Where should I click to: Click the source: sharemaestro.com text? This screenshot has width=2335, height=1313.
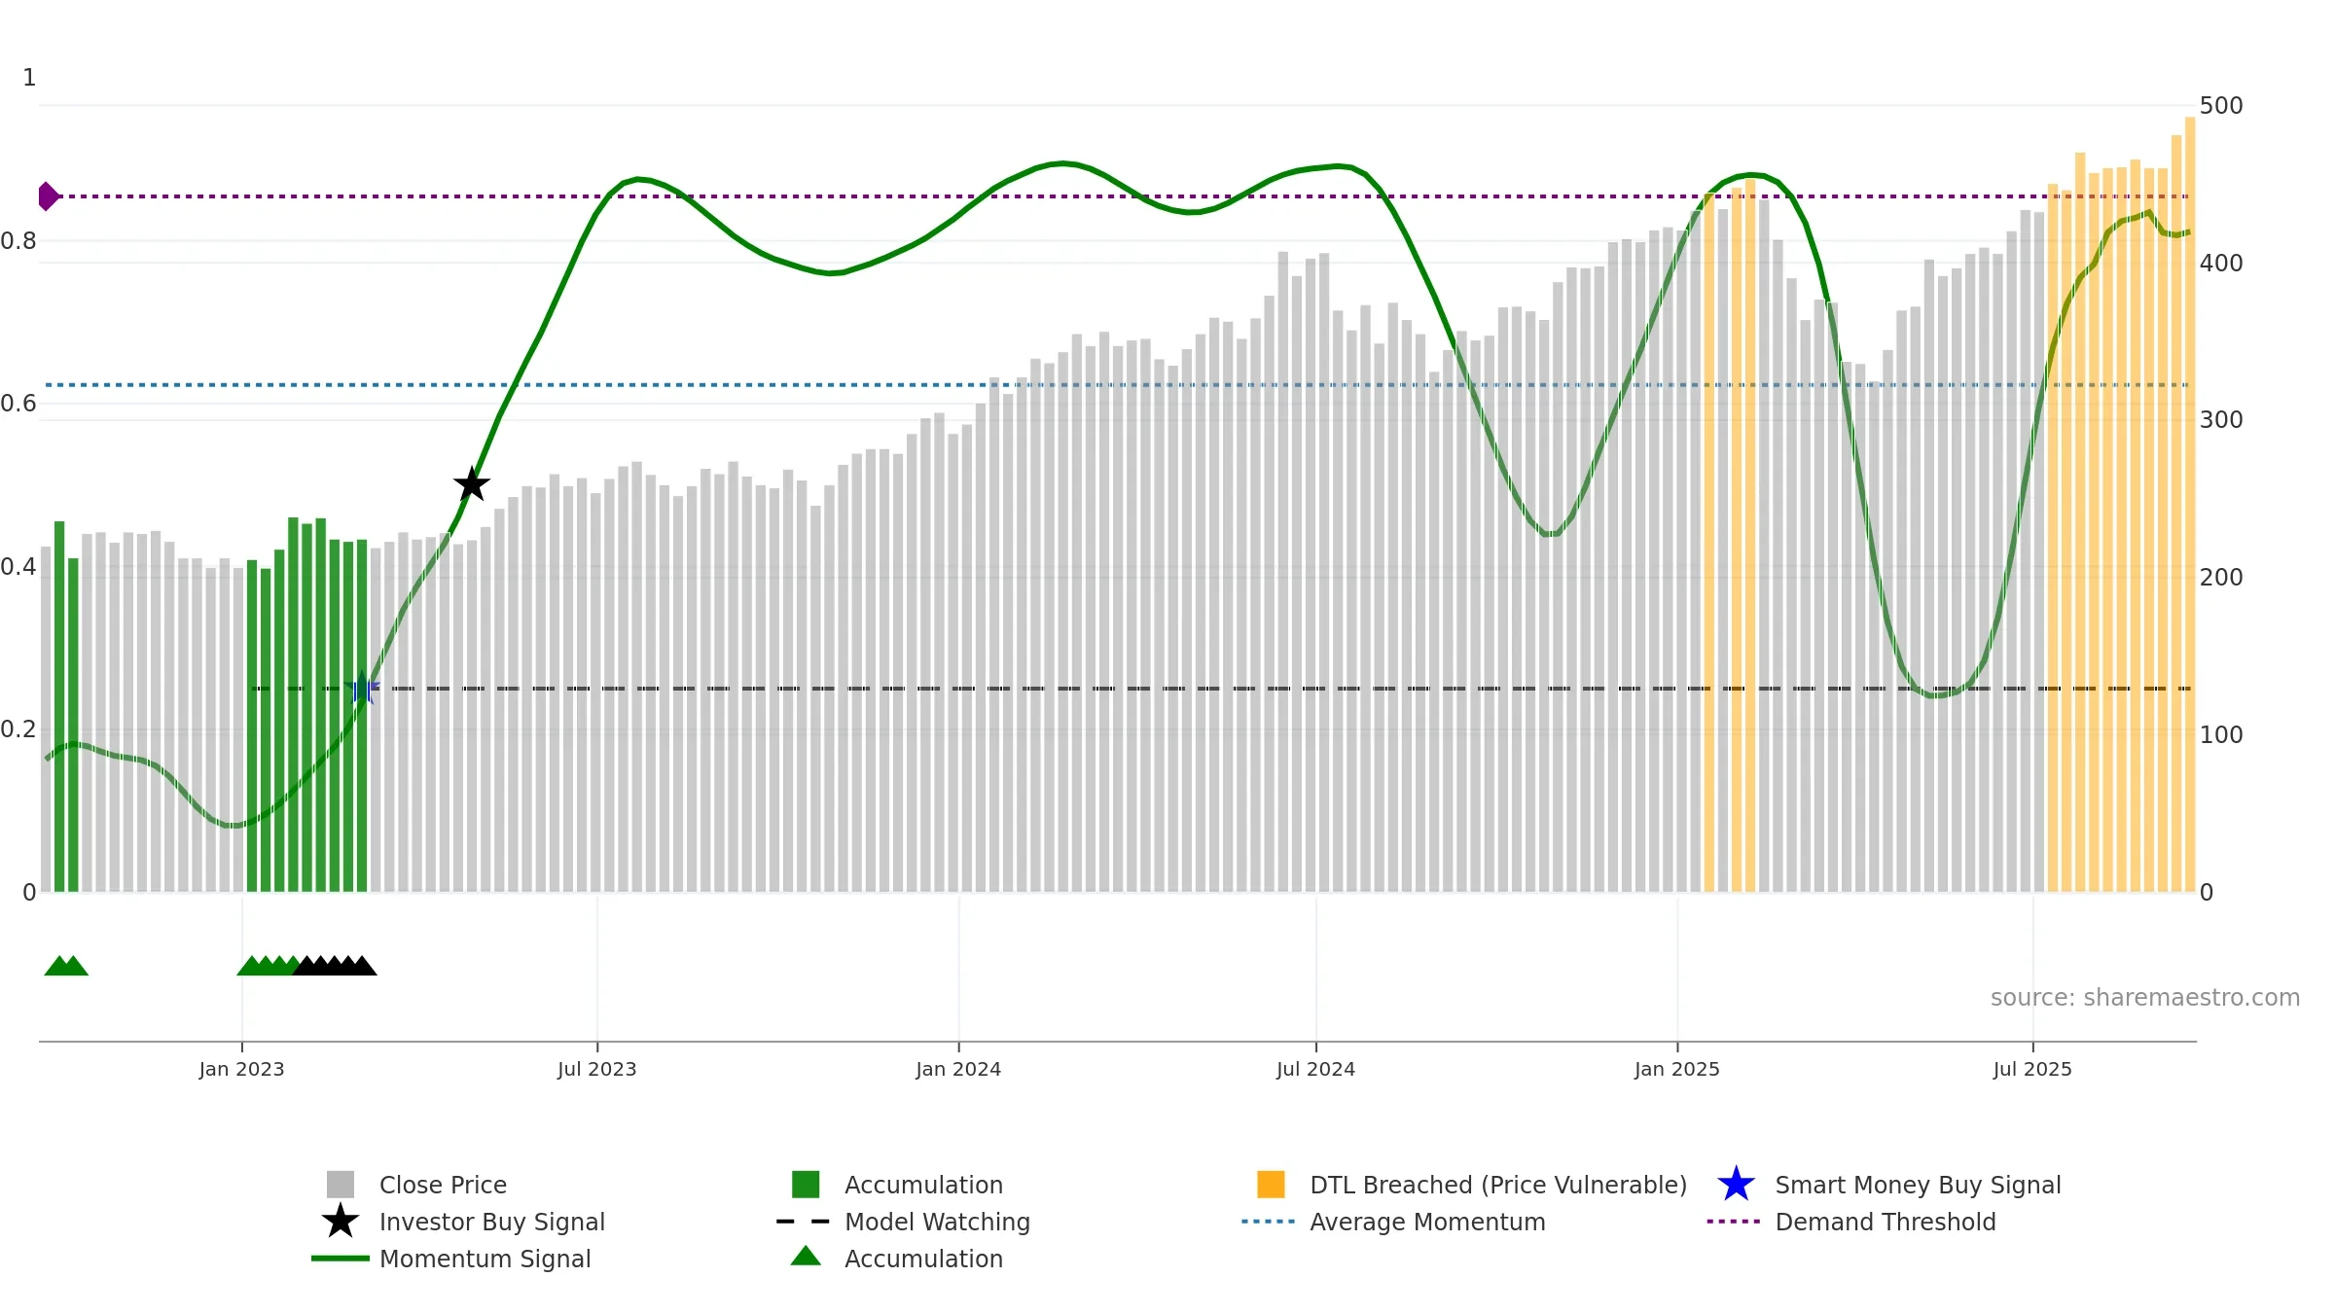tap(2144, 998)
